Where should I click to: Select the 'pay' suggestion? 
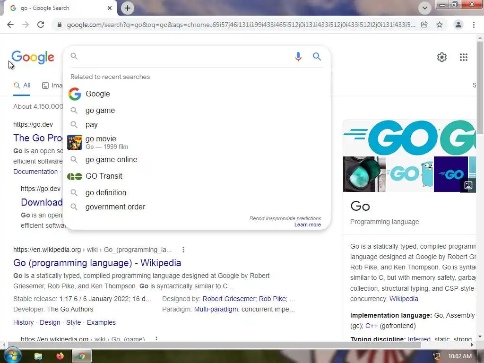tap(197, 125)
